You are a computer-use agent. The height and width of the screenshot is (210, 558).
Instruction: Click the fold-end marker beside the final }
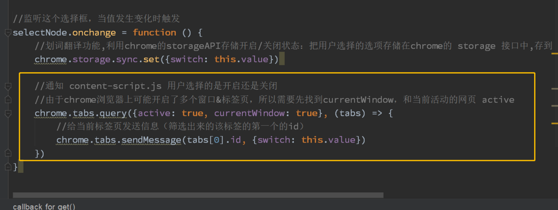pyautogui.click(x=8, y=167)
